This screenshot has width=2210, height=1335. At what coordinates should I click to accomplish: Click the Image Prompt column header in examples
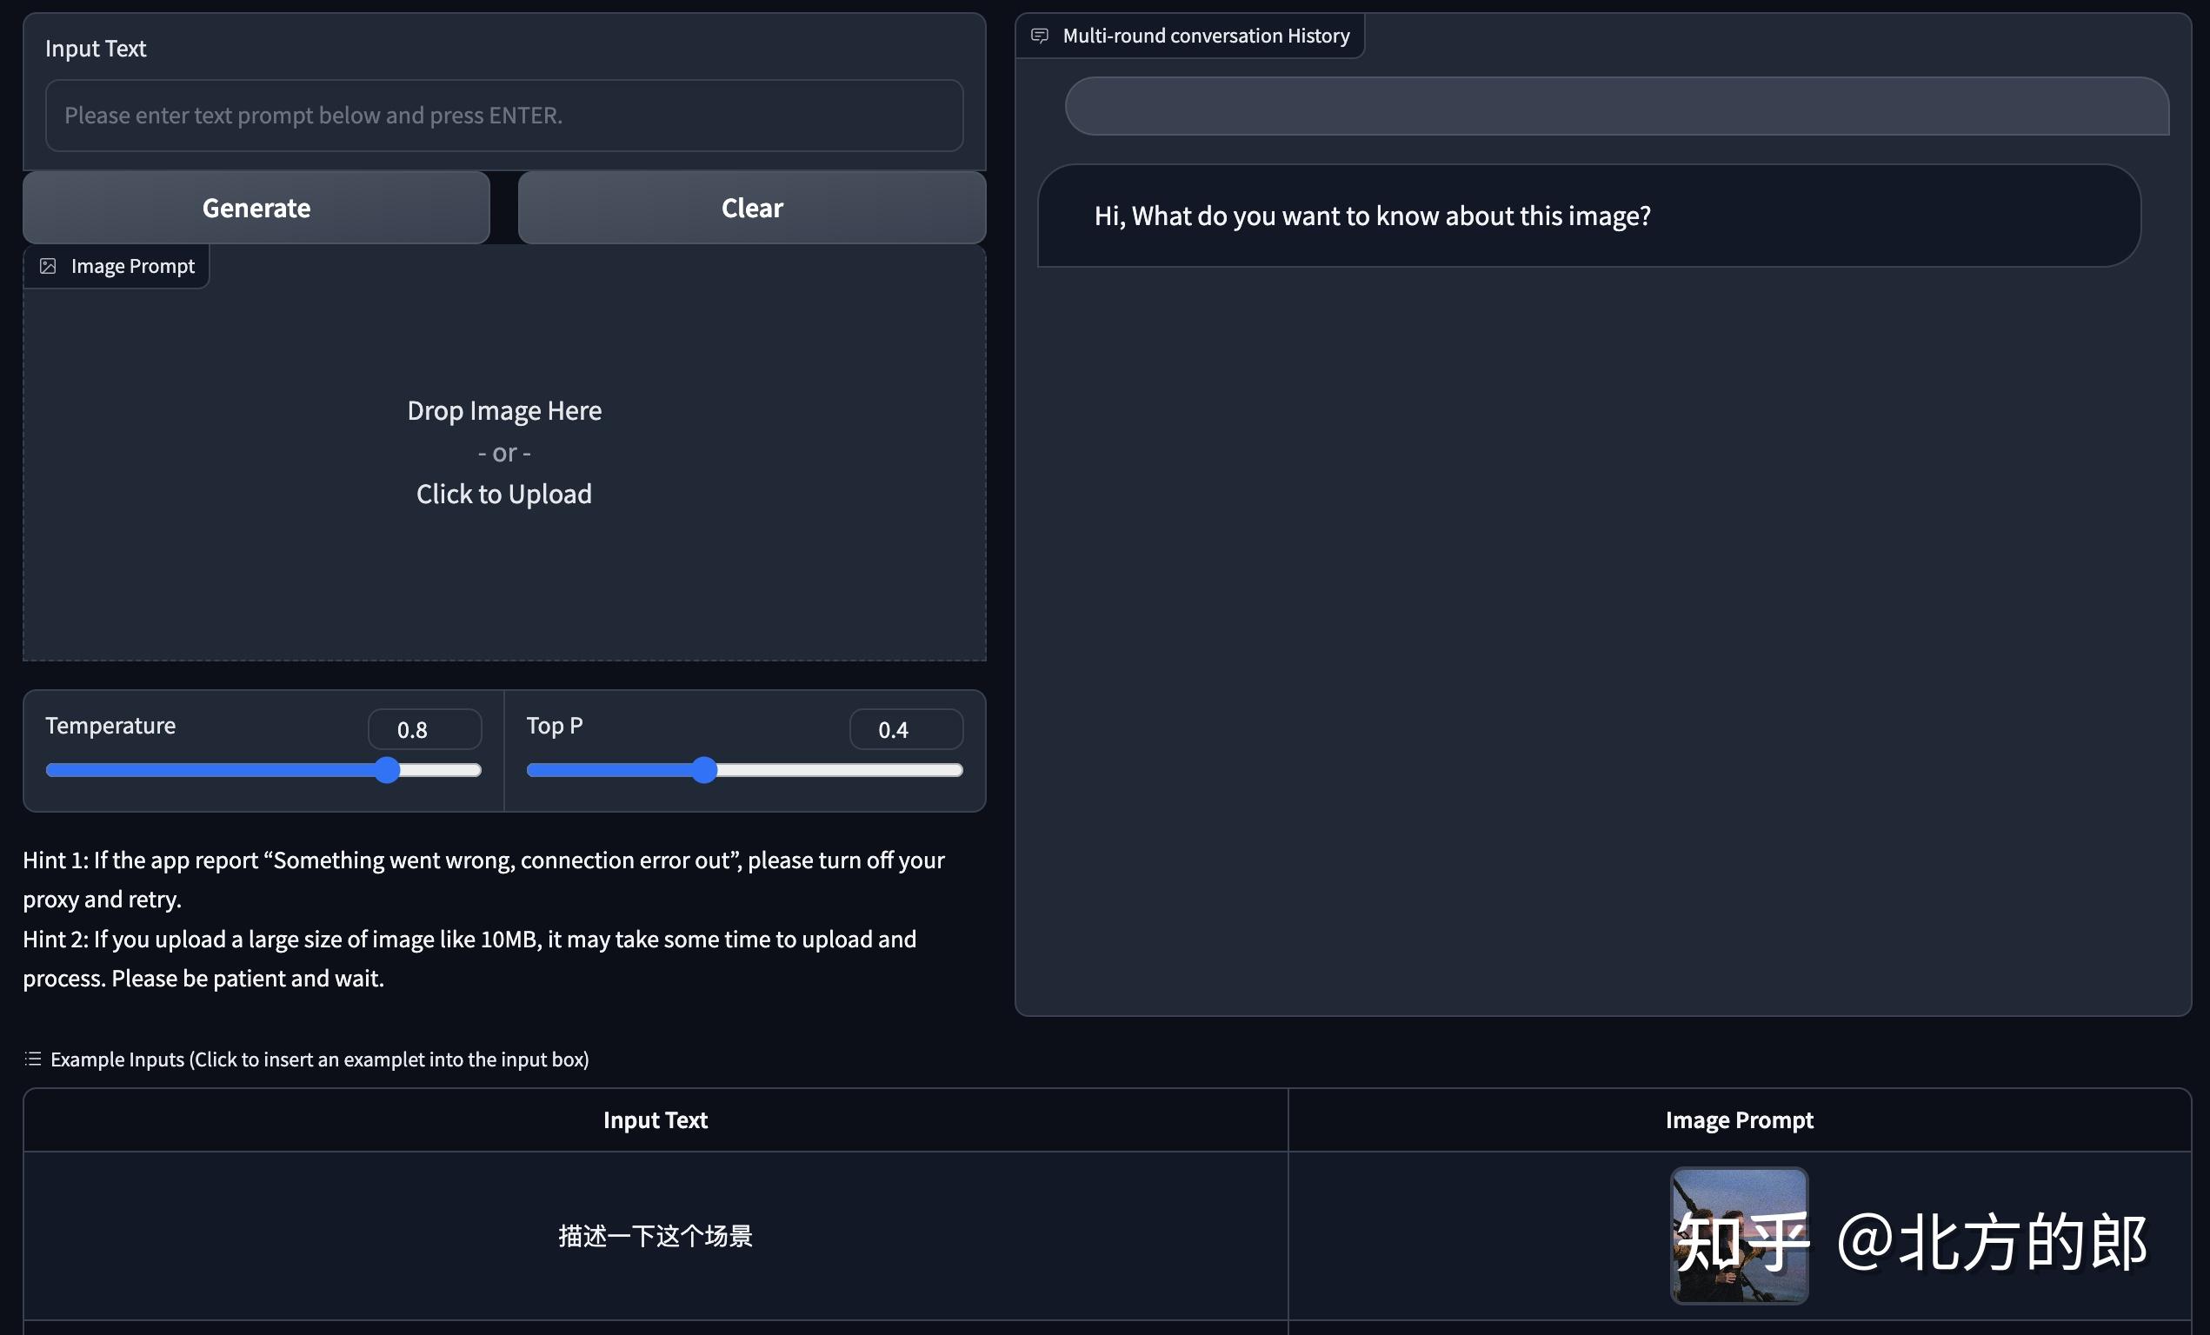tap(1739, 1119)
